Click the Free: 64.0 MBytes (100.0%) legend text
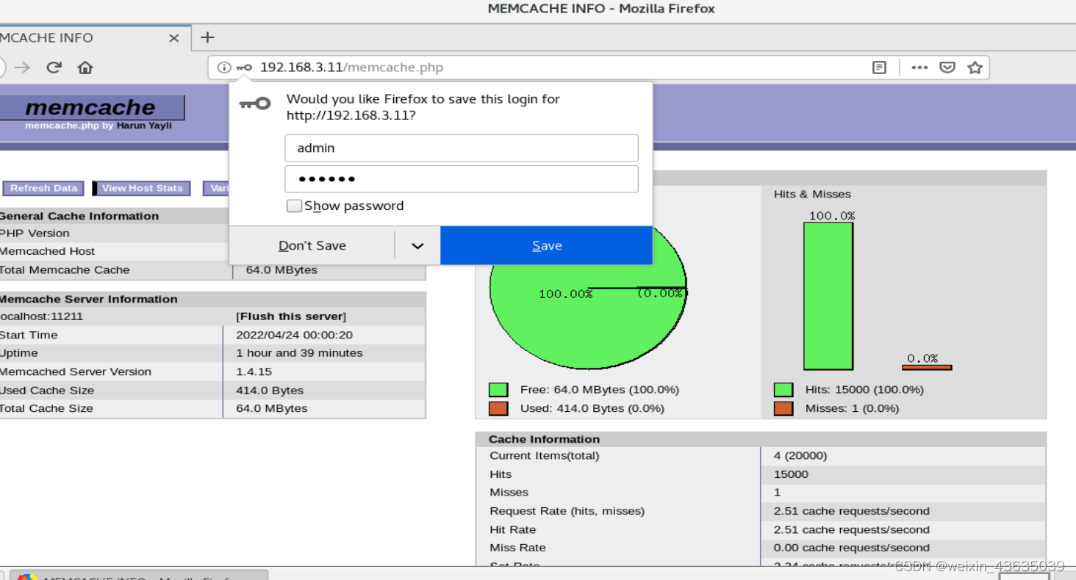Image resolution: width=1076 pixels, height=580 pixels. tap(599, 390)
